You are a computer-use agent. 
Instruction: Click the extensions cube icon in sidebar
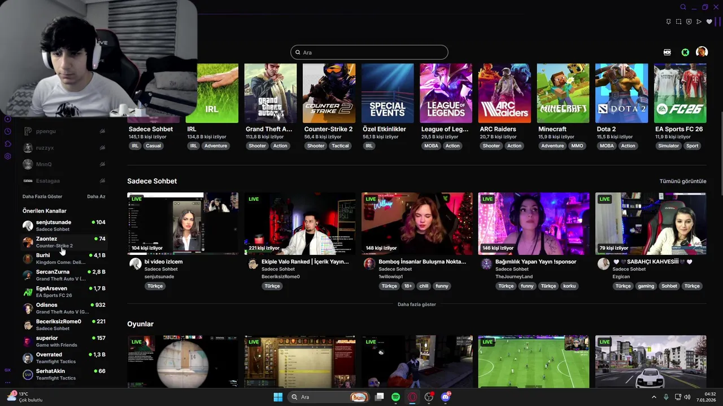[8, 144]
